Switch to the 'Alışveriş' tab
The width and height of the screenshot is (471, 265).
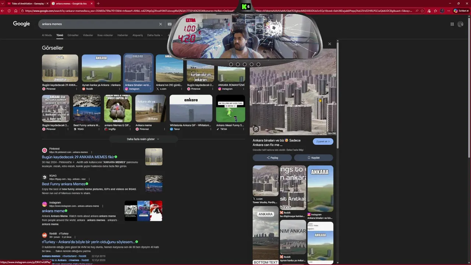(138, 35)
